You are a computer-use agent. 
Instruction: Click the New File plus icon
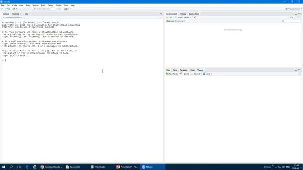point(2,9)
